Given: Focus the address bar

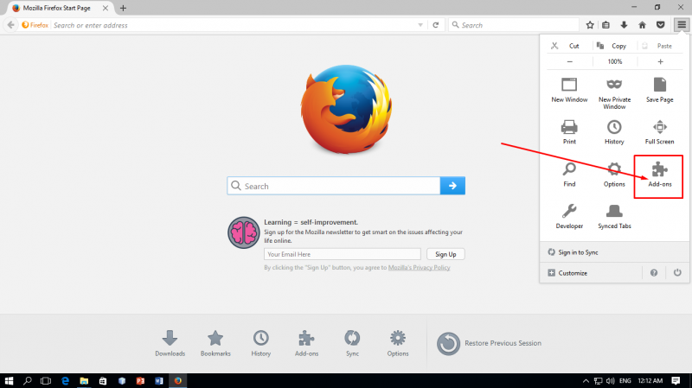Looking at the screenshot, I should [x=234, y=25].
